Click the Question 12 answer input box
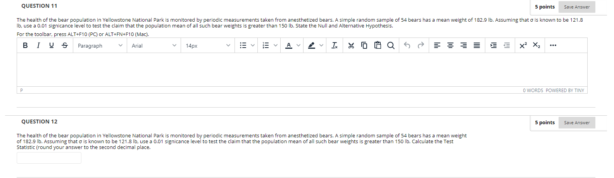Viewport: 614px width, 178px height. tap(49, 158)
